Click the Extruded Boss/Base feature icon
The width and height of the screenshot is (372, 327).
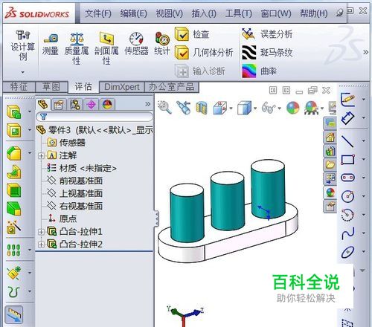click(13, 111)
